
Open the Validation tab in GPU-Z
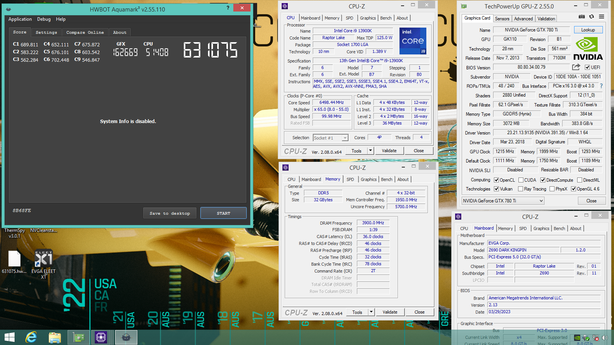[x=546, y=19]
